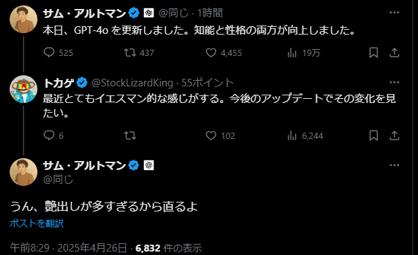This screenshot has height=255, width=418.
Task: Open the more options menu on the first post
Action: tap(394, 12)
